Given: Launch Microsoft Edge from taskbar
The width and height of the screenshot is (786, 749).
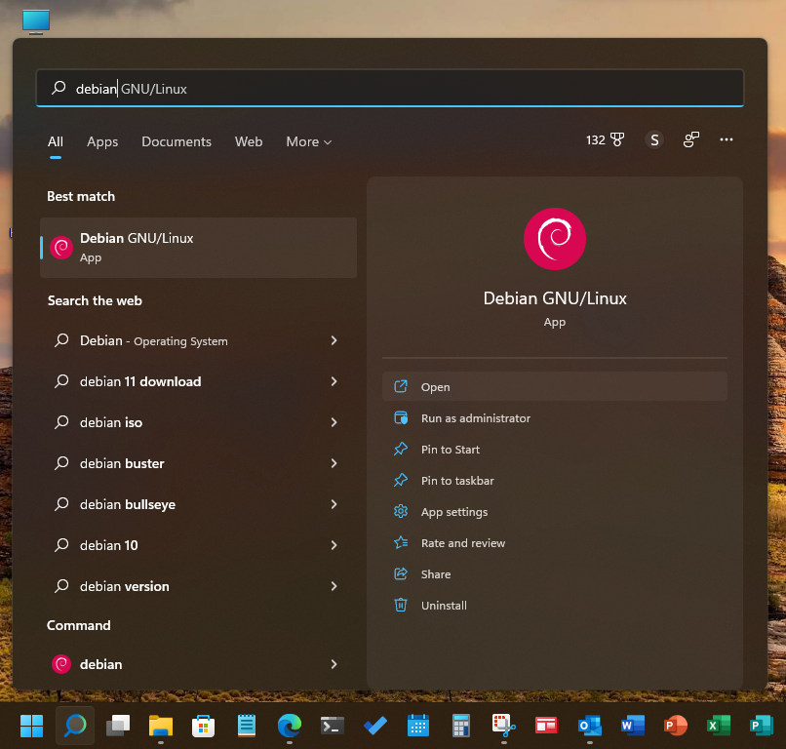Looking at the screenshot, I should pos(290,726).
